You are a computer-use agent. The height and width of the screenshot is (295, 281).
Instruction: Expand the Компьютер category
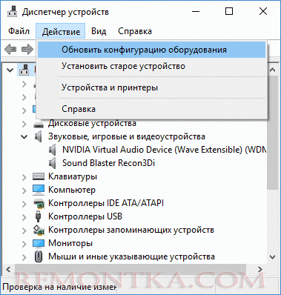[24, 190]
